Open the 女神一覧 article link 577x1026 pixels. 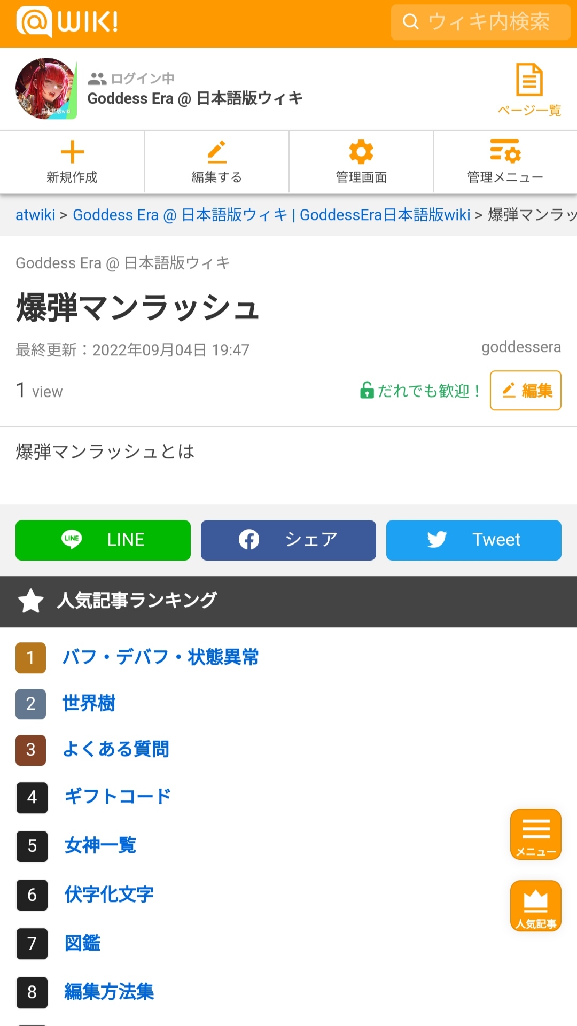coord(100,845)
